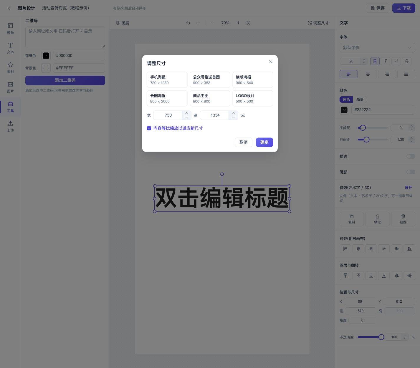The image size is (420, 368).
Task: Toggle the 描边 stroke switch
Action: (411, 156)
